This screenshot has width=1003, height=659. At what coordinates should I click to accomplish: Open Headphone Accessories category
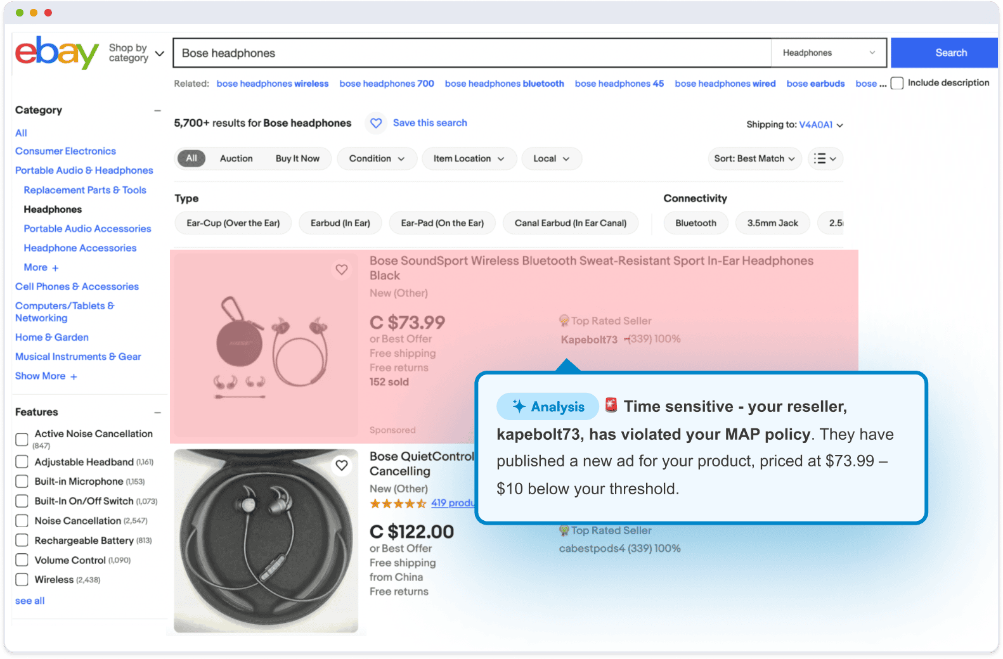pyautogui.click(x=80, y=248)
